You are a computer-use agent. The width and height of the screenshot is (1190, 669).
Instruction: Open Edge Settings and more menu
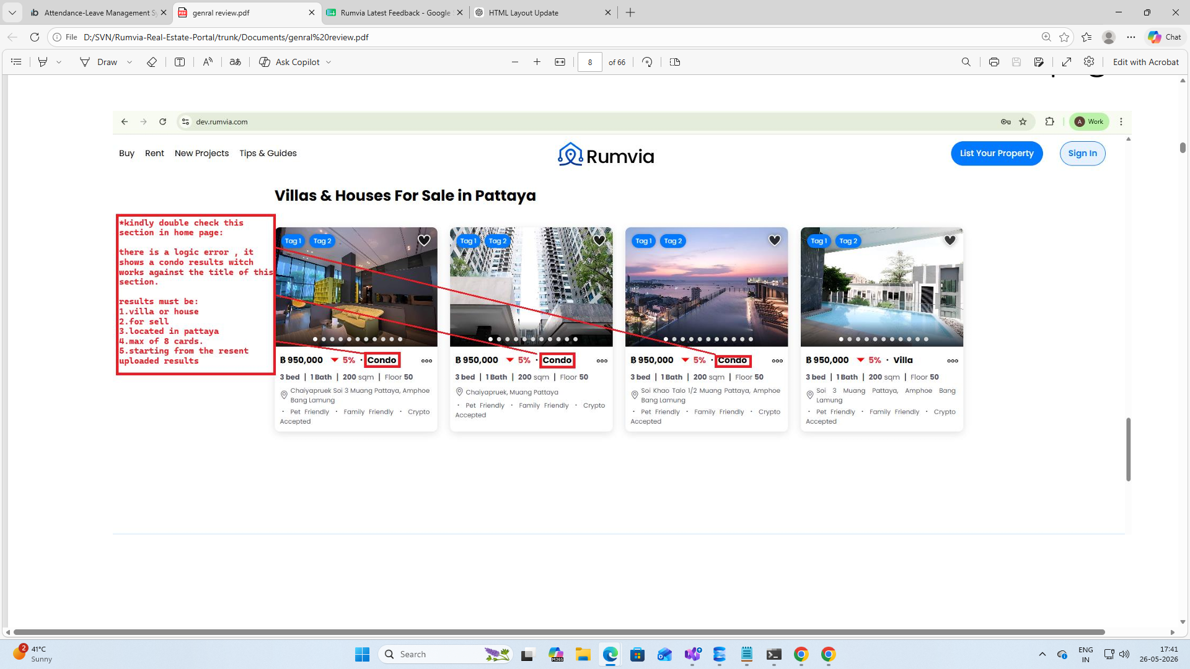coord(1131,37)
